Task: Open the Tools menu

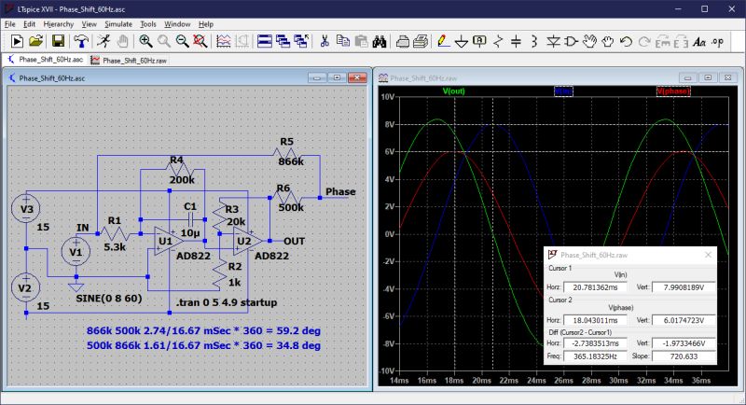Action: 148,23
